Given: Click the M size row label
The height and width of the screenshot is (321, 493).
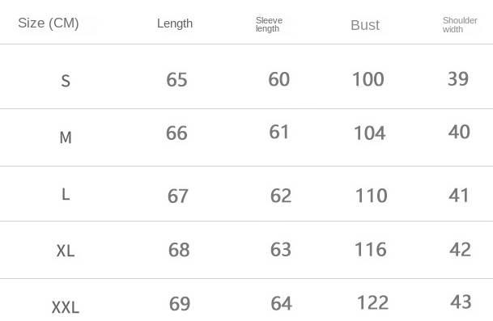Looking at the screenshot, I should [66, 137].
